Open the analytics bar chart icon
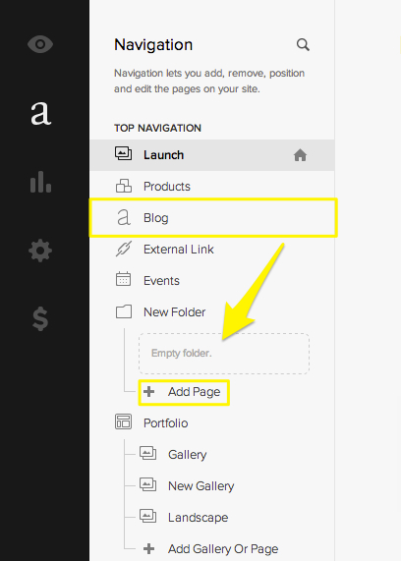The width and height of the screenshot is (401, 561). (x=40, y=182)
